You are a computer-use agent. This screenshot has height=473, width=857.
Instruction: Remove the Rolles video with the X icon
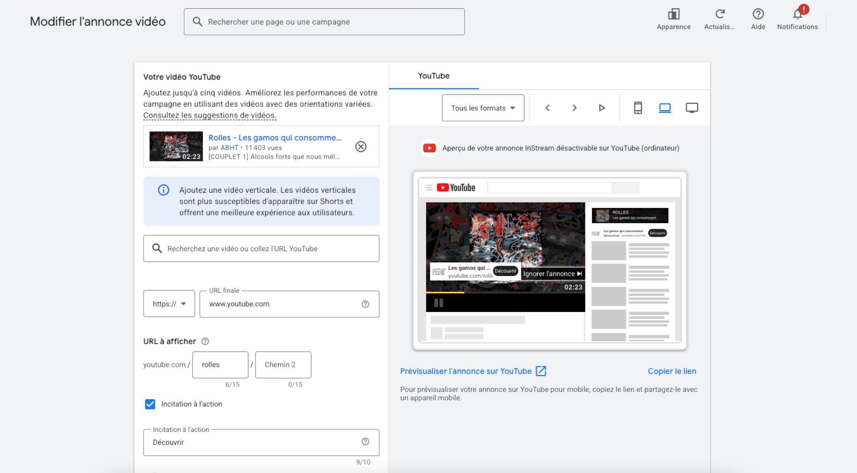(x=361, y=147)
